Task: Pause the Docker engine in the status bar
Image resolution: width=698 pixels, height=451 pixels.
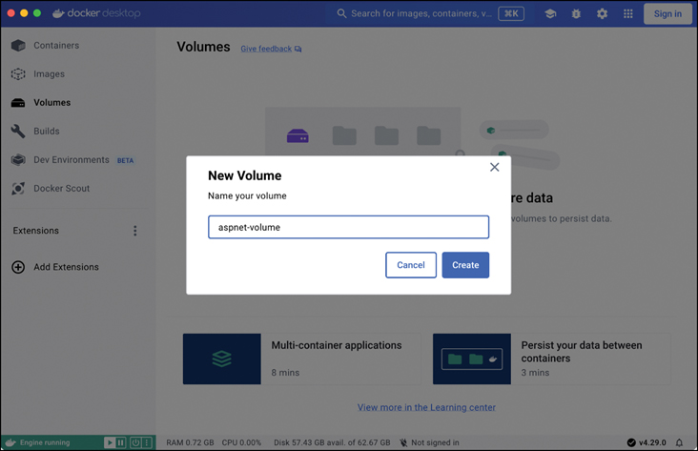Action: point(122,442)
